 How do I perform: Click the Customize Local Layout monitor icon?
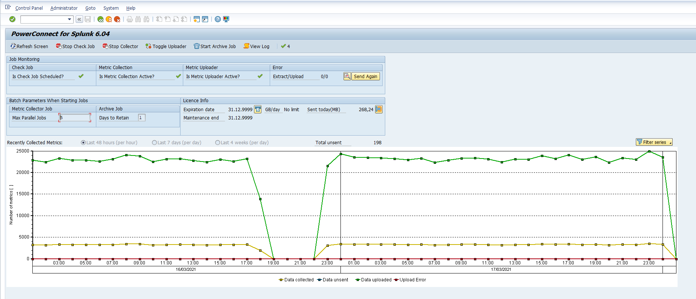click(x=226, y=19)
